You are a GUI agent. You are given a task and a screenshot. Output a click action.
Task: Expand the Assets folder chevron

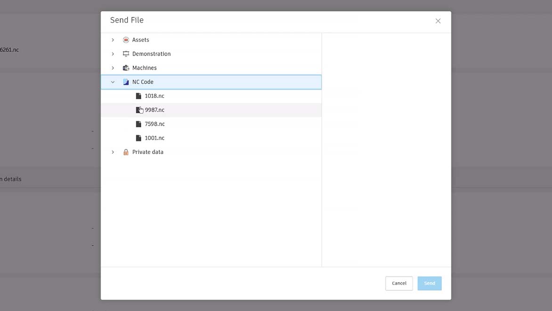point(113,40)
